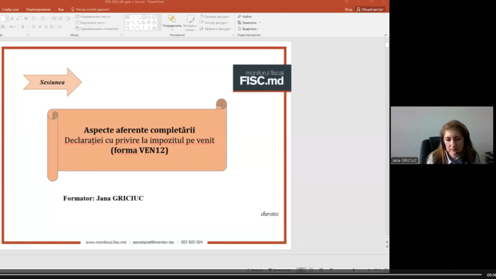Click the Заменить replace icon
This screenshot has width=496, height=279.
coord(239,23)
